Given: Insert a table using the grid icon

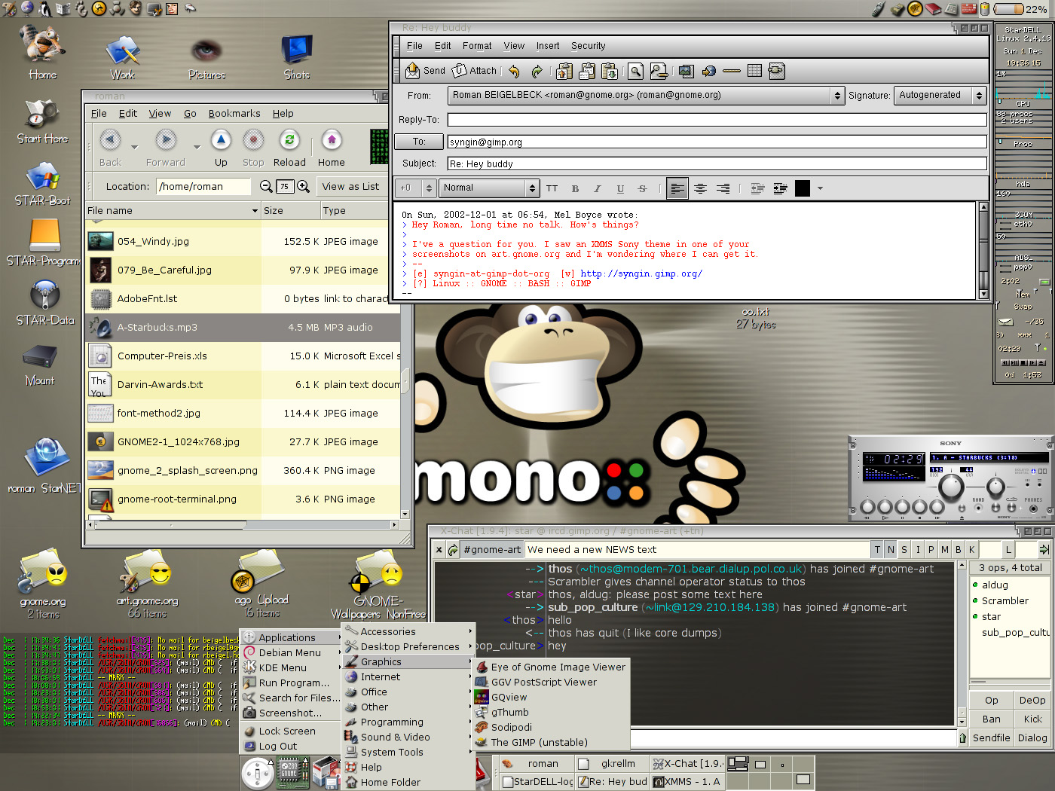Looking at the screenshot, I should (x=754, y=71).
